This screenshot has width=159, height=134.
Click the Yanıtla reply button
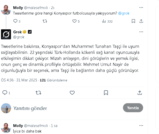(133, 108)
